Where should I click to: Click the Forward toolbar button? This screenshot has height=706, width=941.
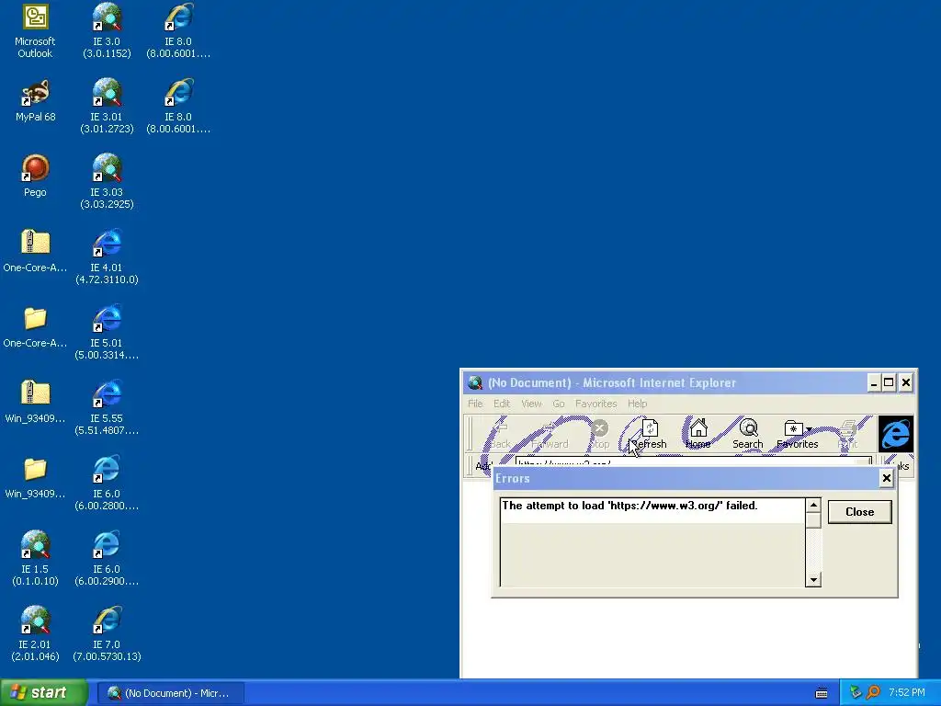[x=550, y=435]
